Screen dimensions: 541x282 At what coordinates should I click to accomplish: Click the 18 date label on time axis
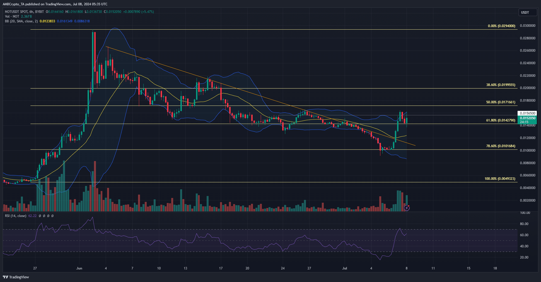tap(495, 268)
